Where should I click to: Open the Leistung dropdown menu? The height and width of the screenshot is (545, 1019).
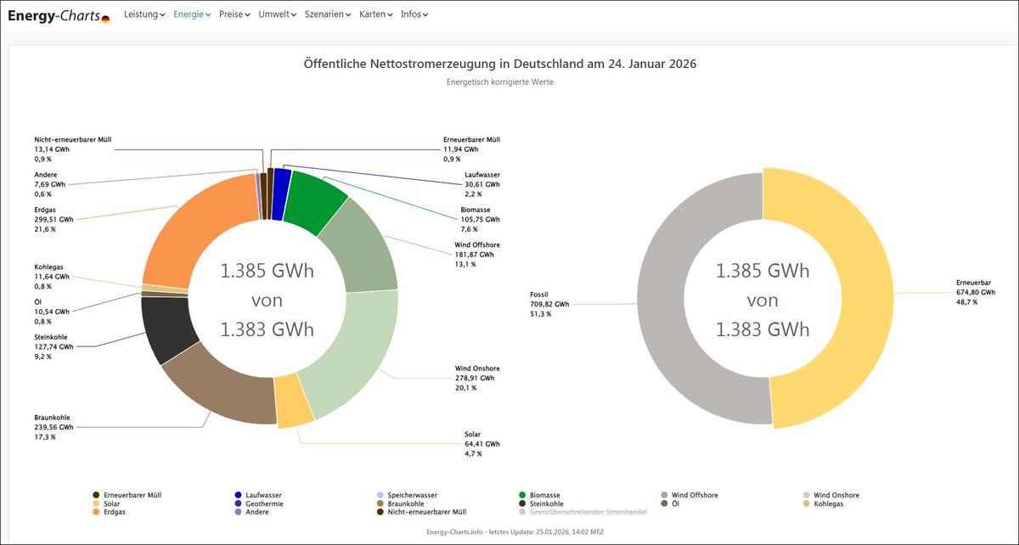pos(144,14)
